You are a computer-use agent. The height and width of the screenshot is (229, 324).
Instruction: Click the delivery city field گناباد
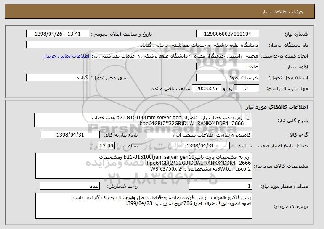pyautogui.click(x=58, y=78)
